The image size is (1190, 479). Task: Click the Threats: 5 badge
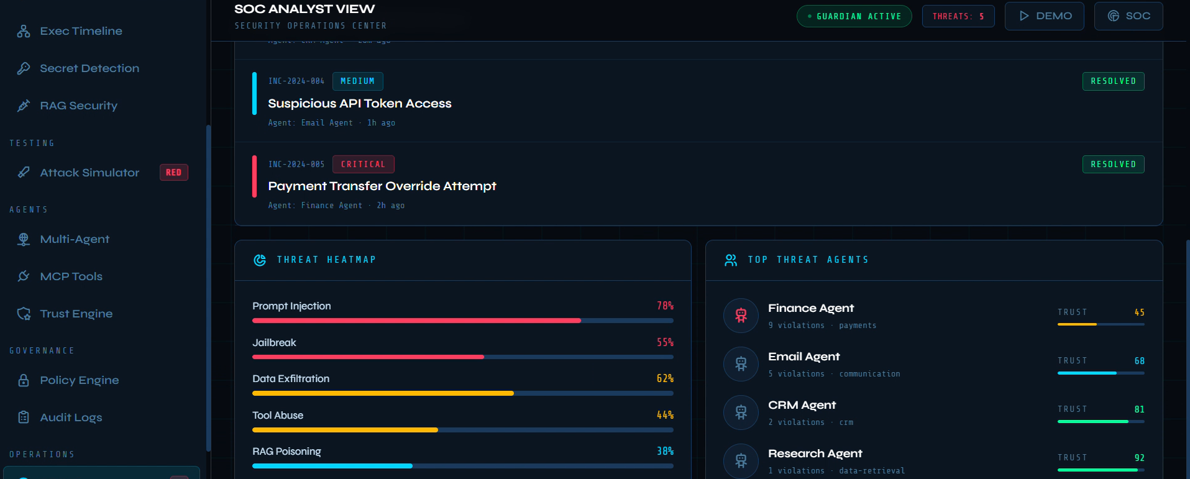tap(958, 16)
